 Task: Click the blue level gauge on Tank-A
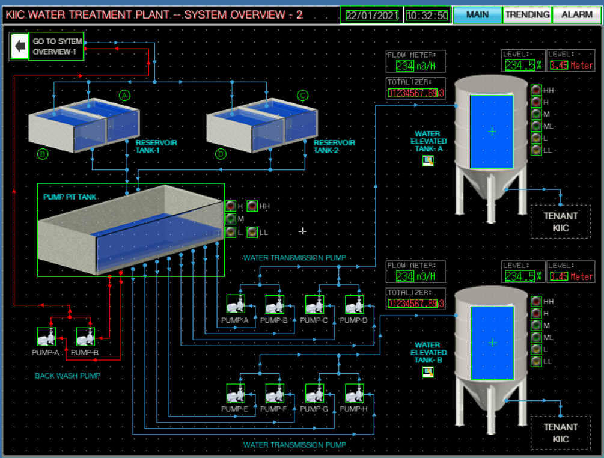[x=492, y=131]
